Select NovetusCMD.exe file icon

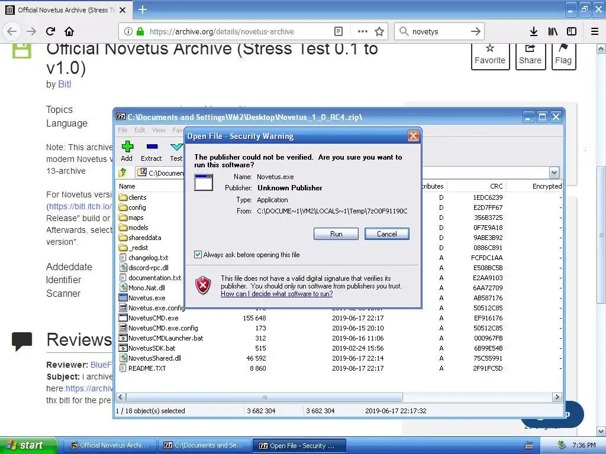(123, 317)
